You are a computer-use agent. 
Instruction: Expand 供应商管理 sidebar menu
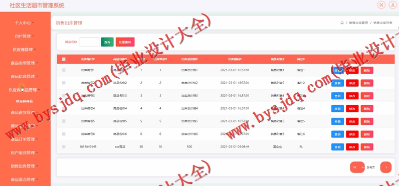point(25,50)
